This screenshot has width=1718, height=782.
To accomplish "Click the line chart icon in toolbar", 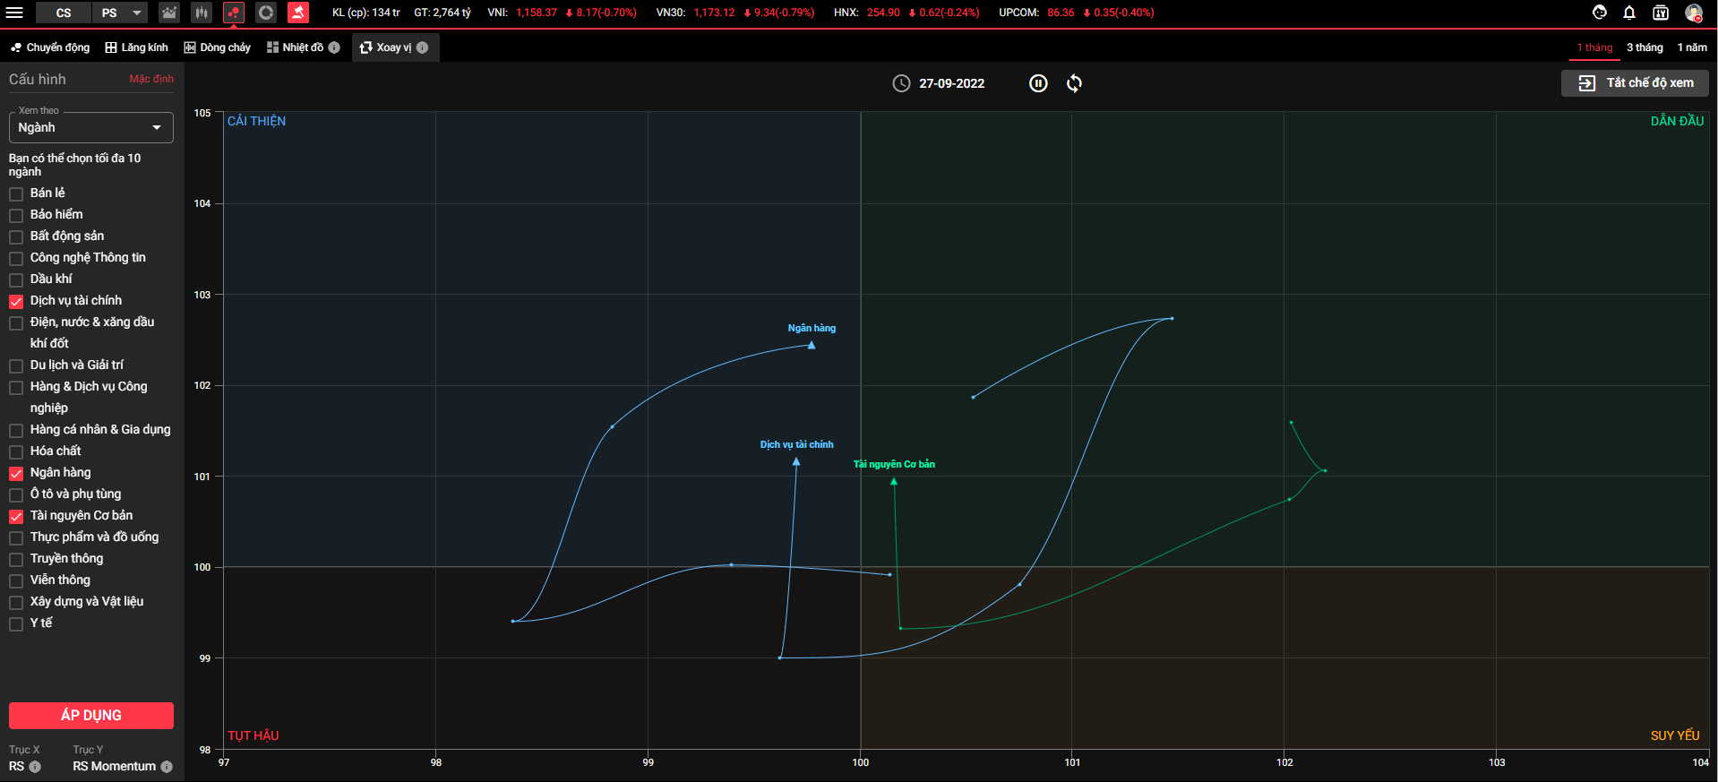I will [169, 13].
